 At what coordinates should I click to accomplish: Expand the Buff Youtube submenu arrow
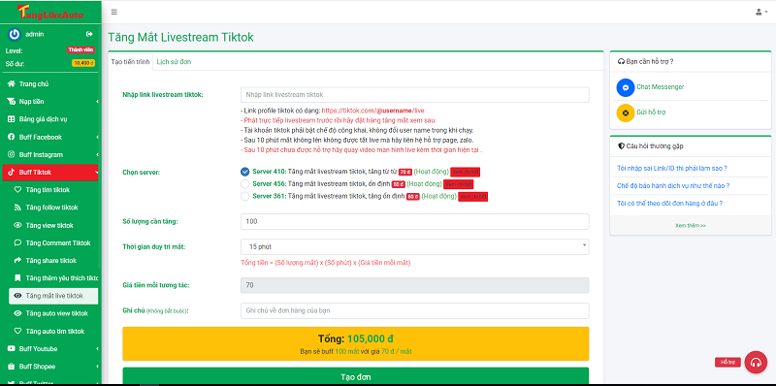(97, 349)
